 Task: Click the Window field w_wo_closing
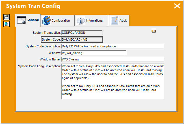click(94, 53)
